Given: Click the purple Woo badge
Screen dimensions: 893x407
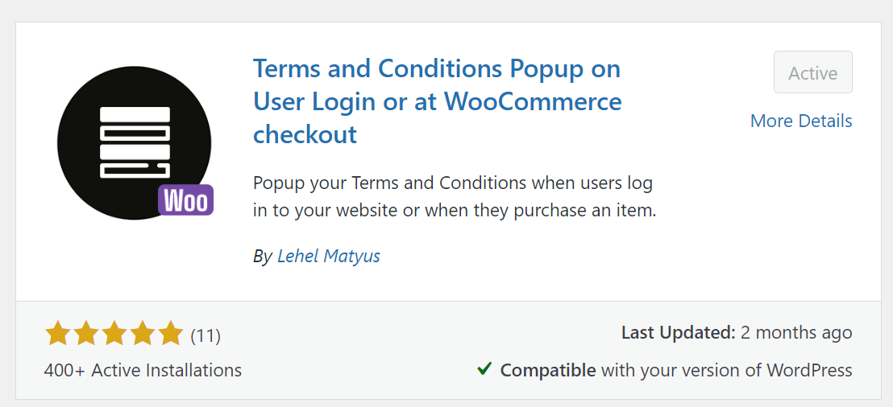Looking at the screenshot, I should (x=185, y=200).
